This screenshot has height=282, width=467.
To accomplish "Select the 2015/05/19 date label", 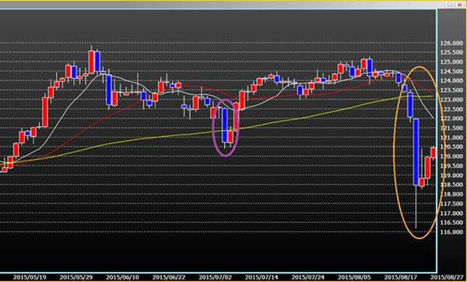I will point(30,277).
